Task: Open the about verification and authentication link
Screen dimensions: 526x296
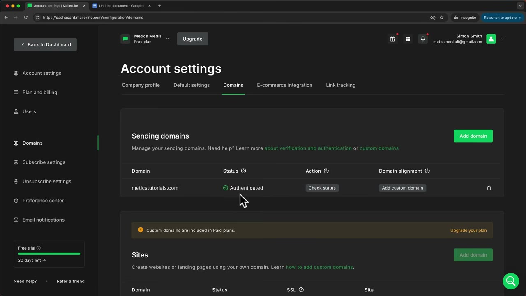Action: (x=308, y=148)
